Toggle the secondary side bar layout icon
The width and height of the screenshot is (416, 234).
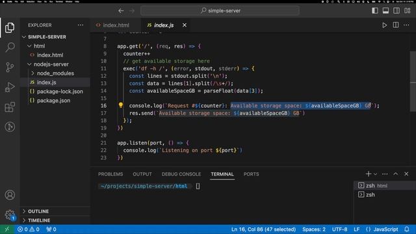pos(396,10)
